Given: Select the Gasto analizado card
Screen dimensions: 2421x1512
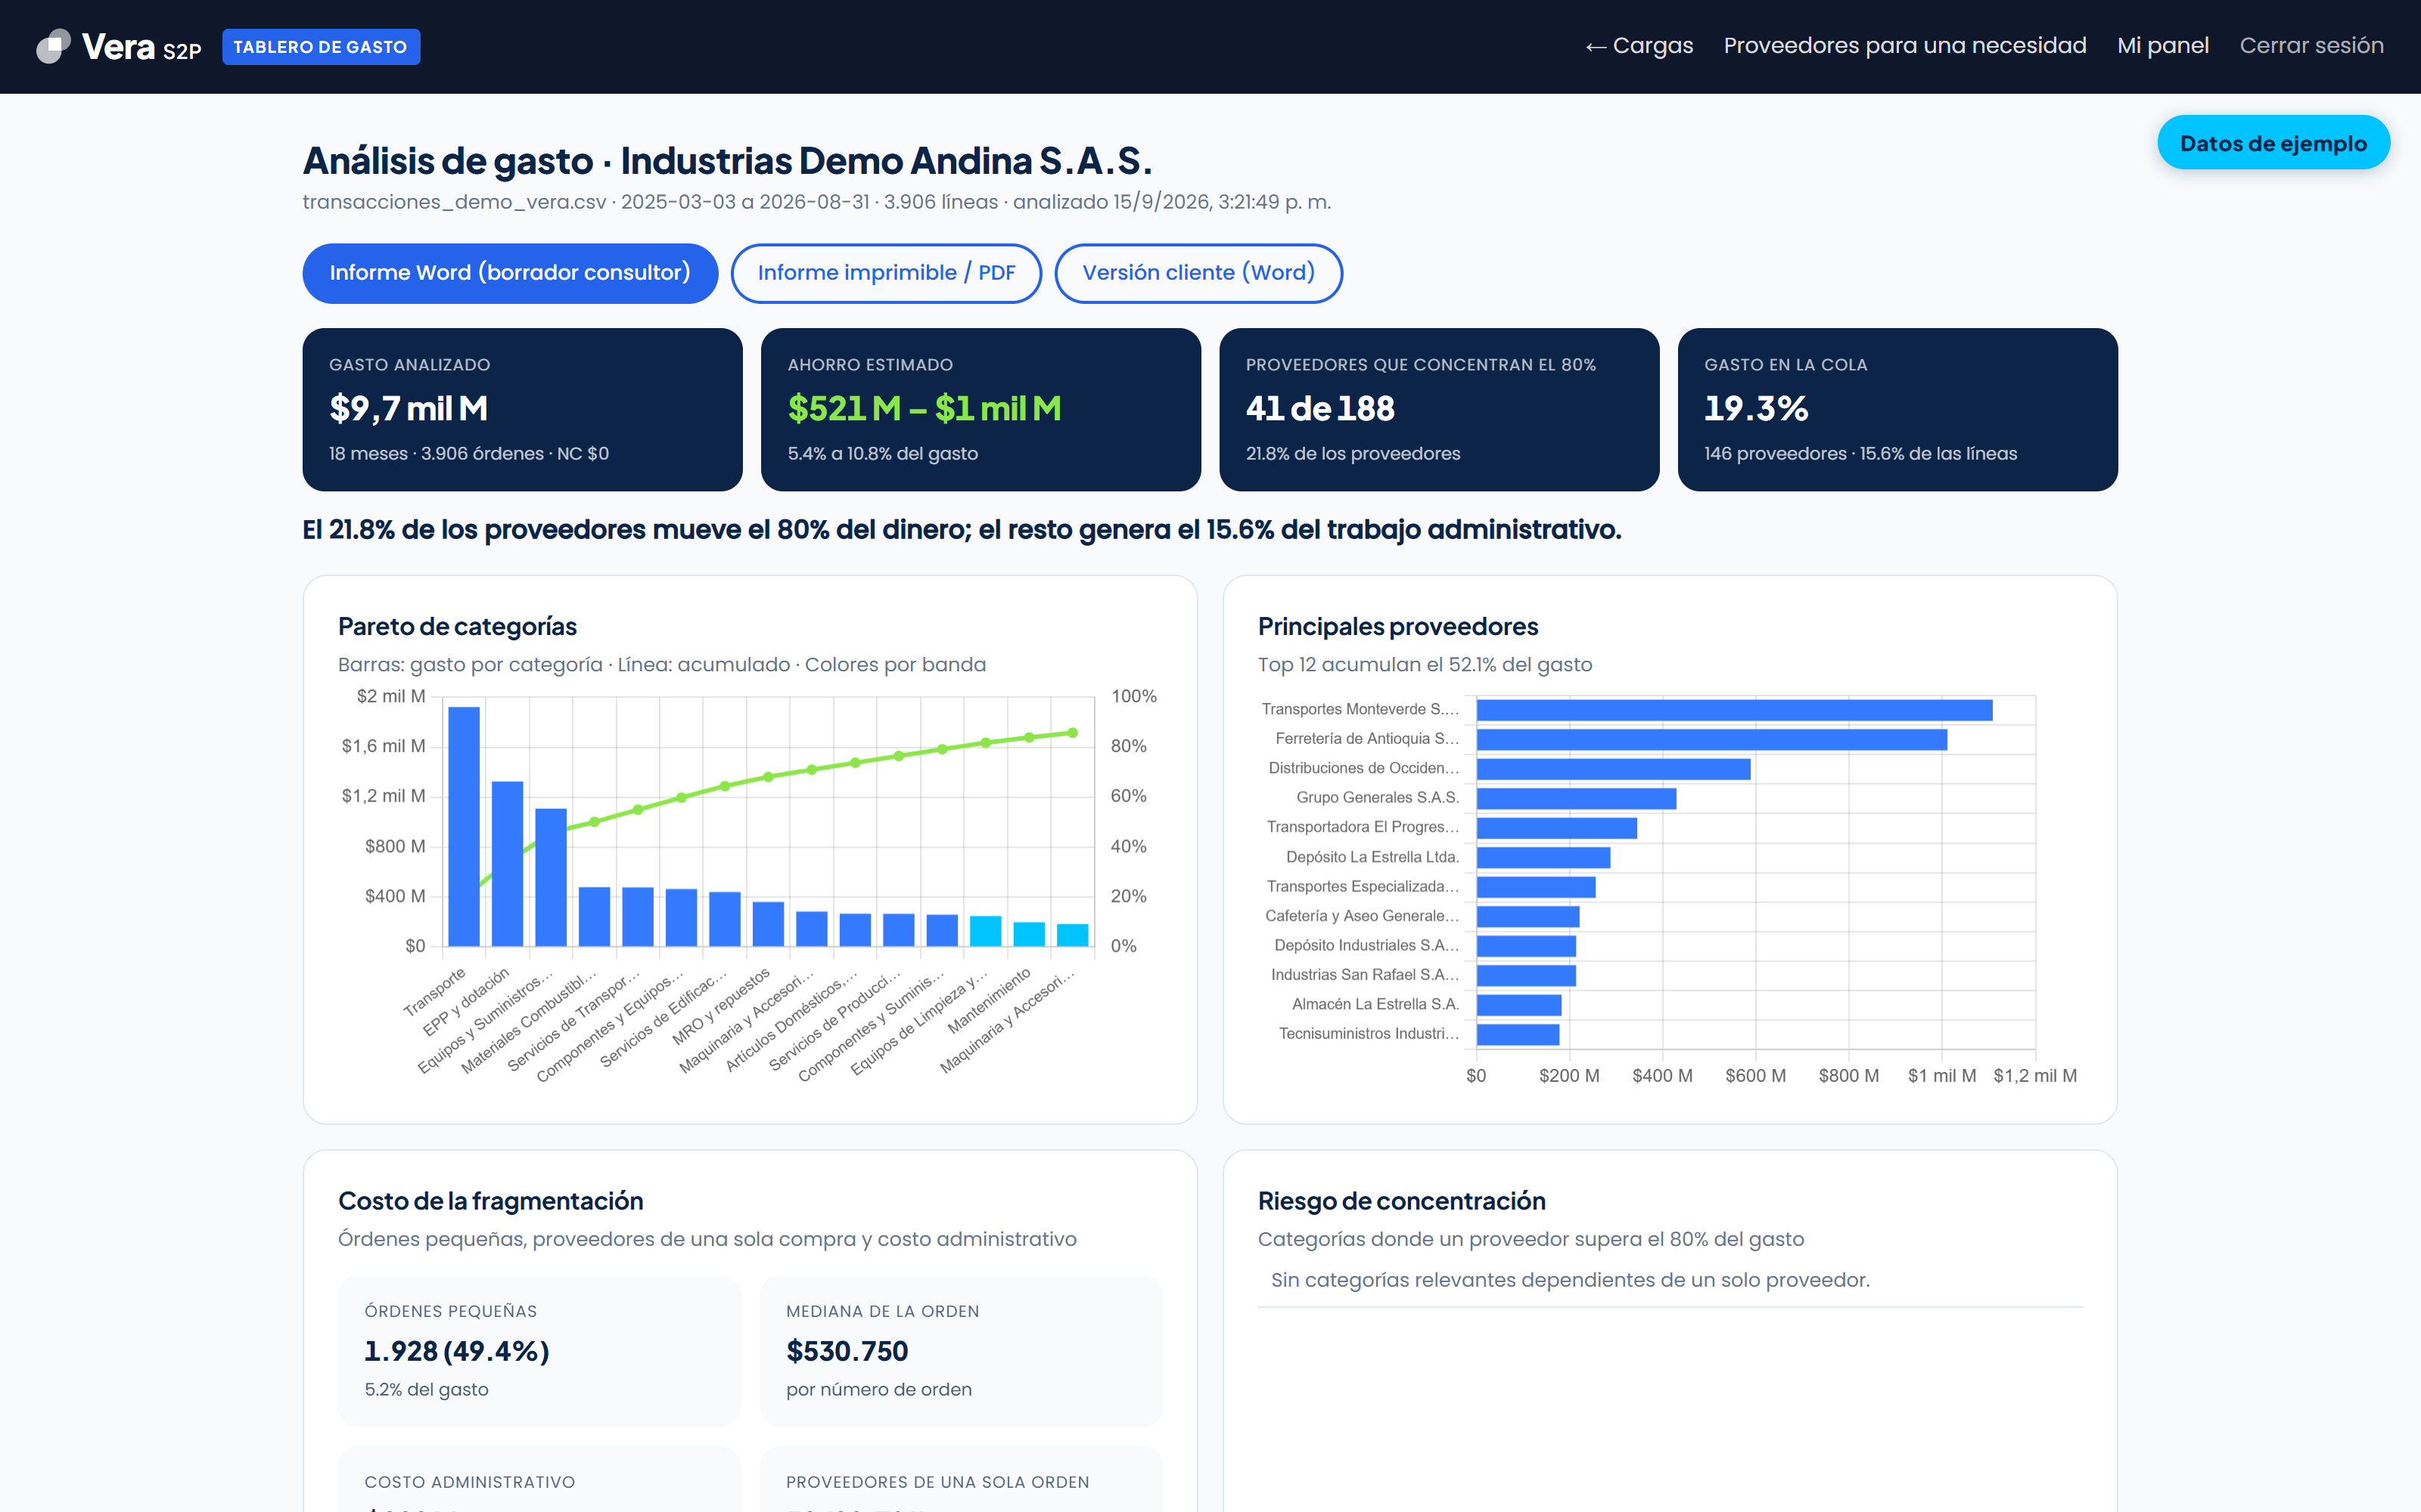Looking at the screenshot, I should click(522, 410).
